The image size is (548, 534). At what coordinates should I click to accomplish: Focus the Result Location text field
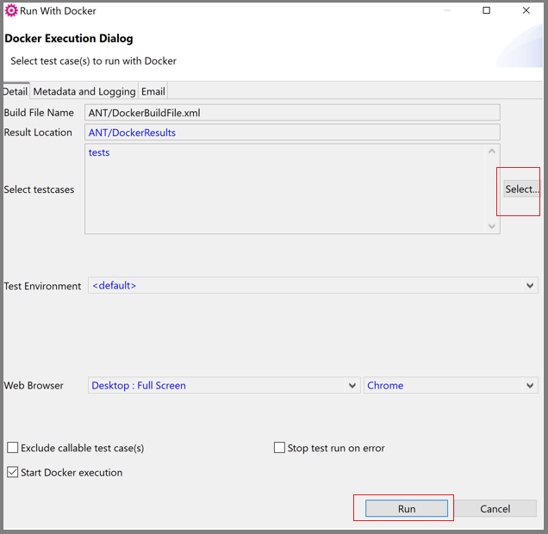(x=293, y=133)
